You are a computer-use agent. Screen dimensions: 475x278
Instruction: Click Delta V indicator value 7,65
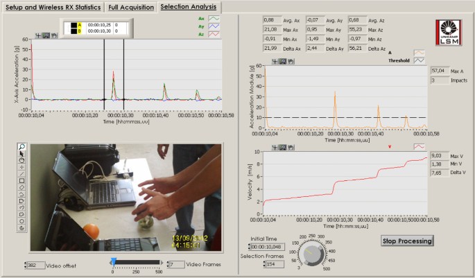click(440, 173)
